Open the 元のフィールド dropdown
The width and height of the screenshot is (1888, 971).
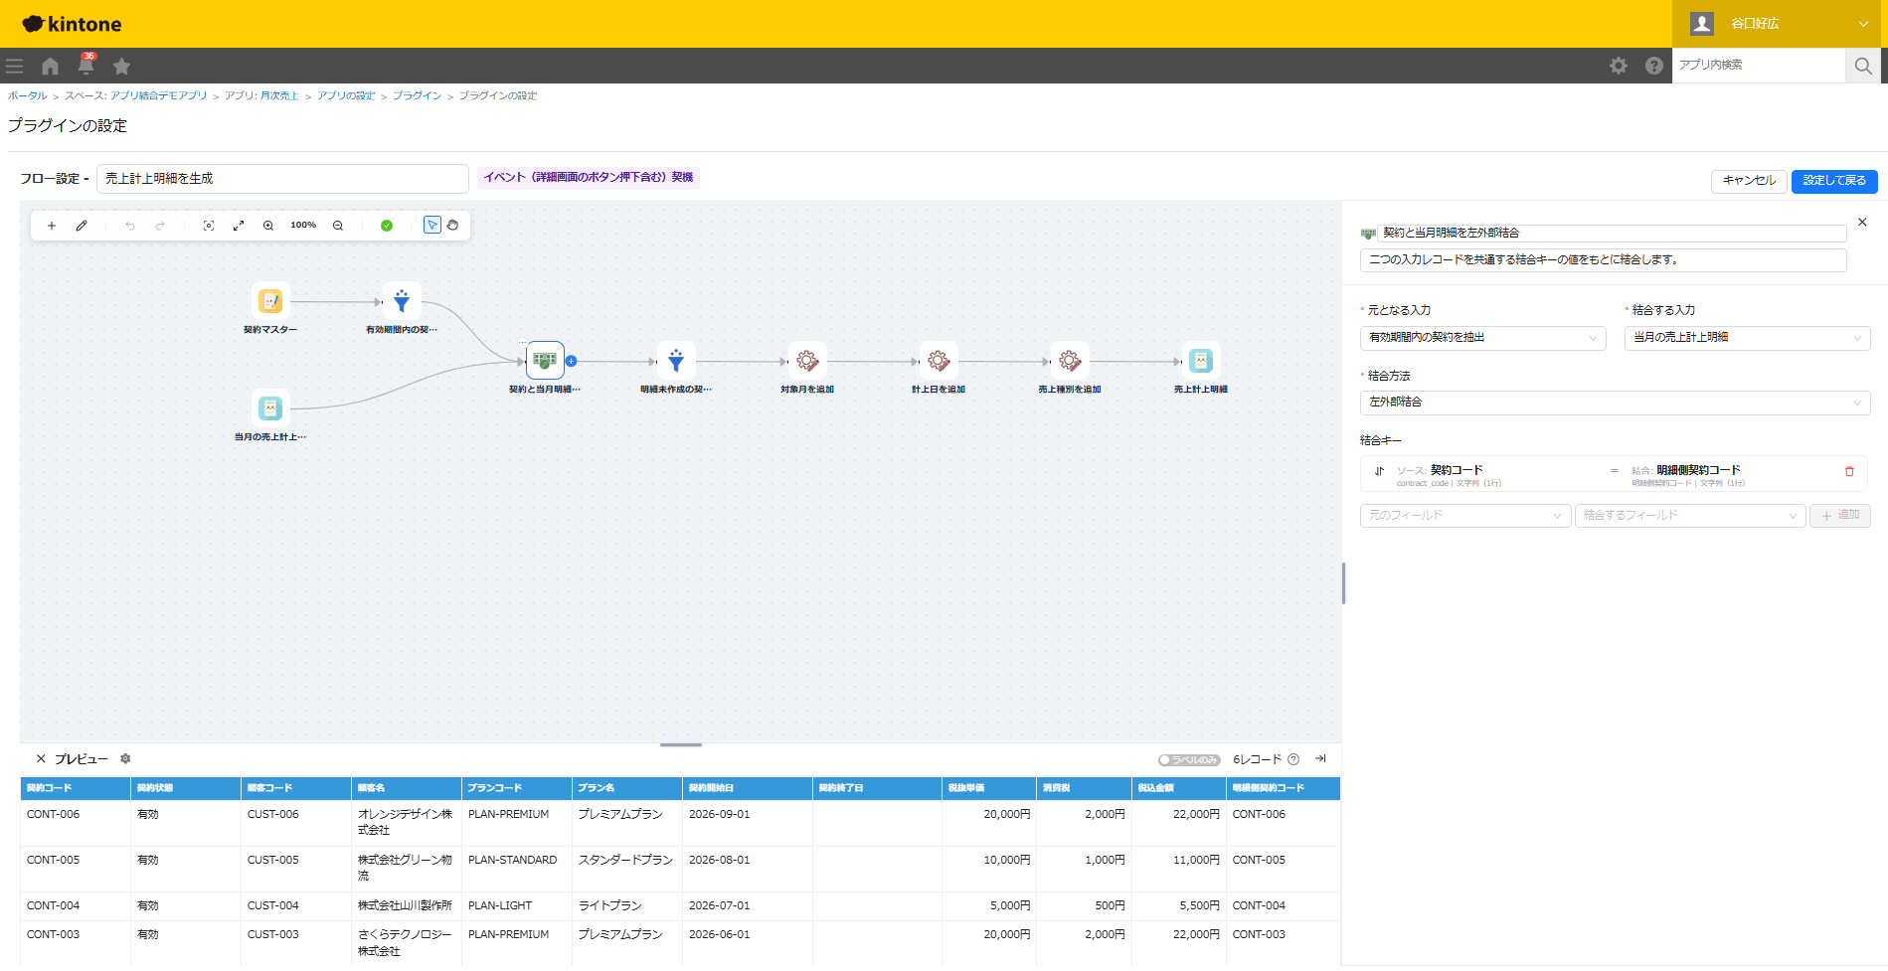click(x=1465, y=516)
